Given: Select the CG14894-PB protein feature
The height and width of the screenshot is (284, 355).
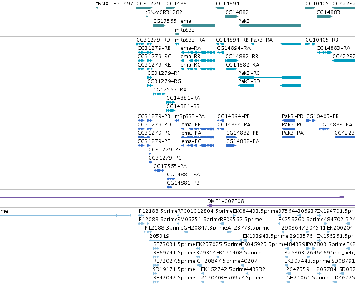Looking at the screenshot, I should (221, 121).
